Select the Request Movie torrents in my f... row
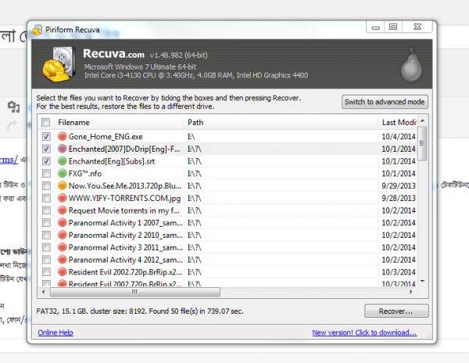The height and width of the screenshot is (363, 469). pos(227,210)
